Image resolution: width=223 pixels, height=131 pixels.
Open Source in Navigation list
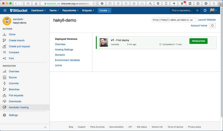pos(13,78)
